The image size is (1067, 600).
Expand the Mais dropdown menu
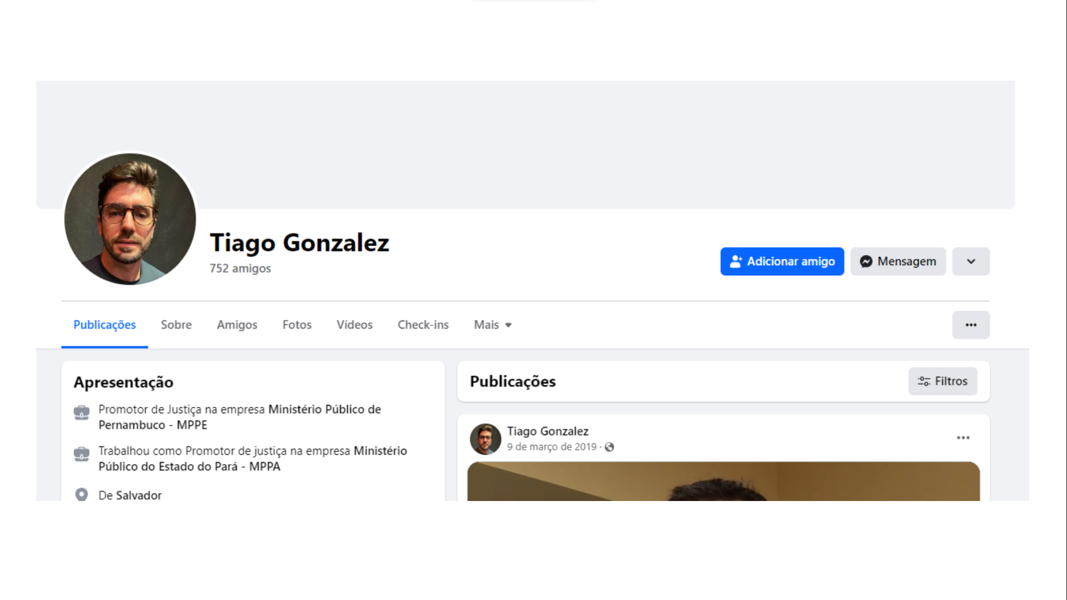pos(493,325)
